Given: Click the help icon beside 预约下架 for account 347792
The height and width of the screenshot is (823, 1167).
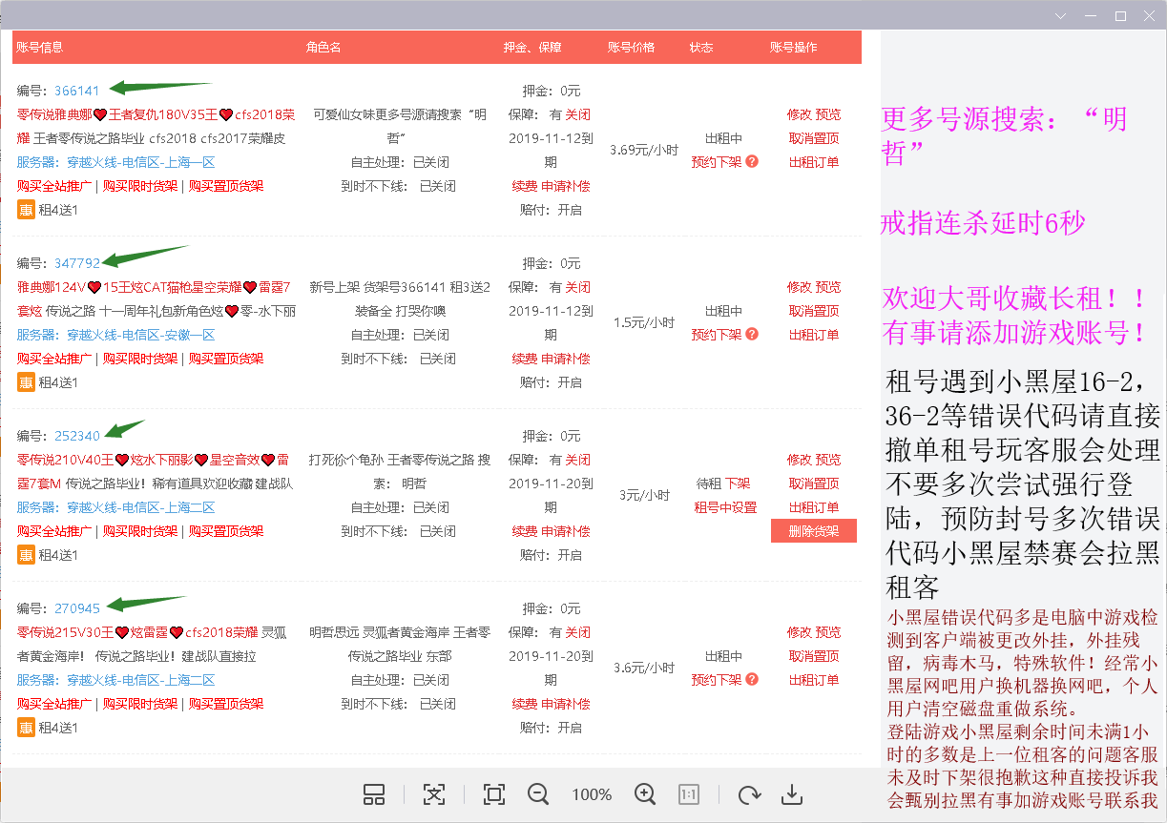Looking at the screenshot, I should click(x=752, y=335).
